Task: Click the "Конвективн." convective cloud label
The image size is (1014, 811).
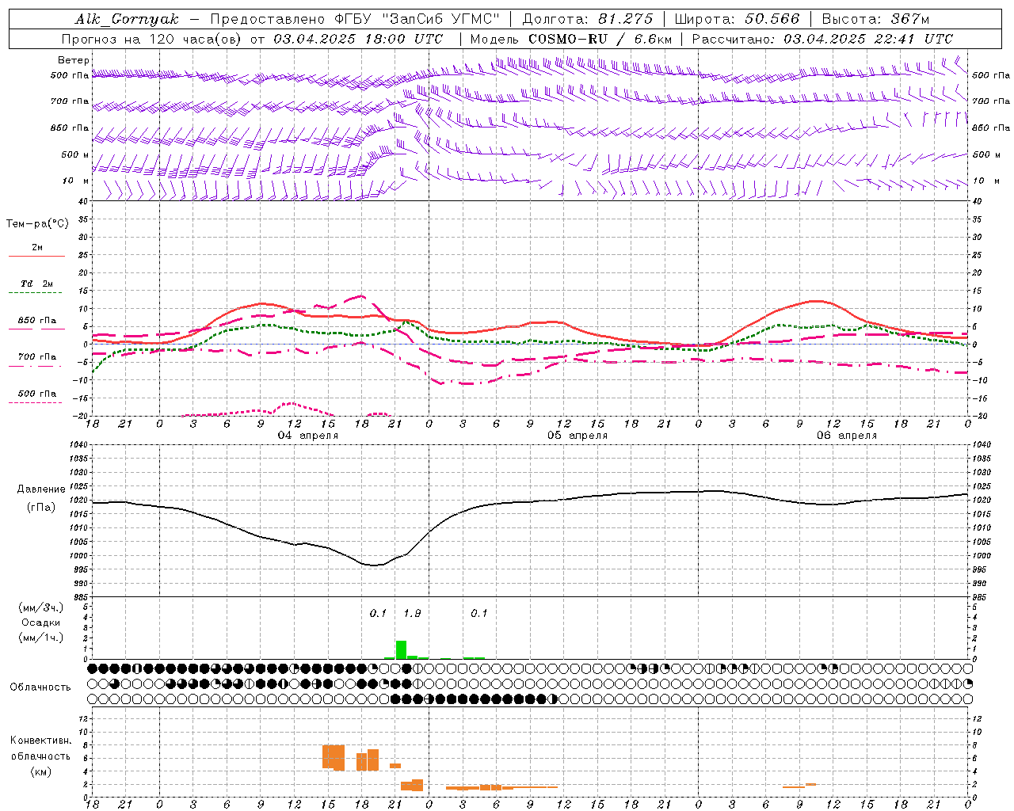Action: [x=41, y=741]
